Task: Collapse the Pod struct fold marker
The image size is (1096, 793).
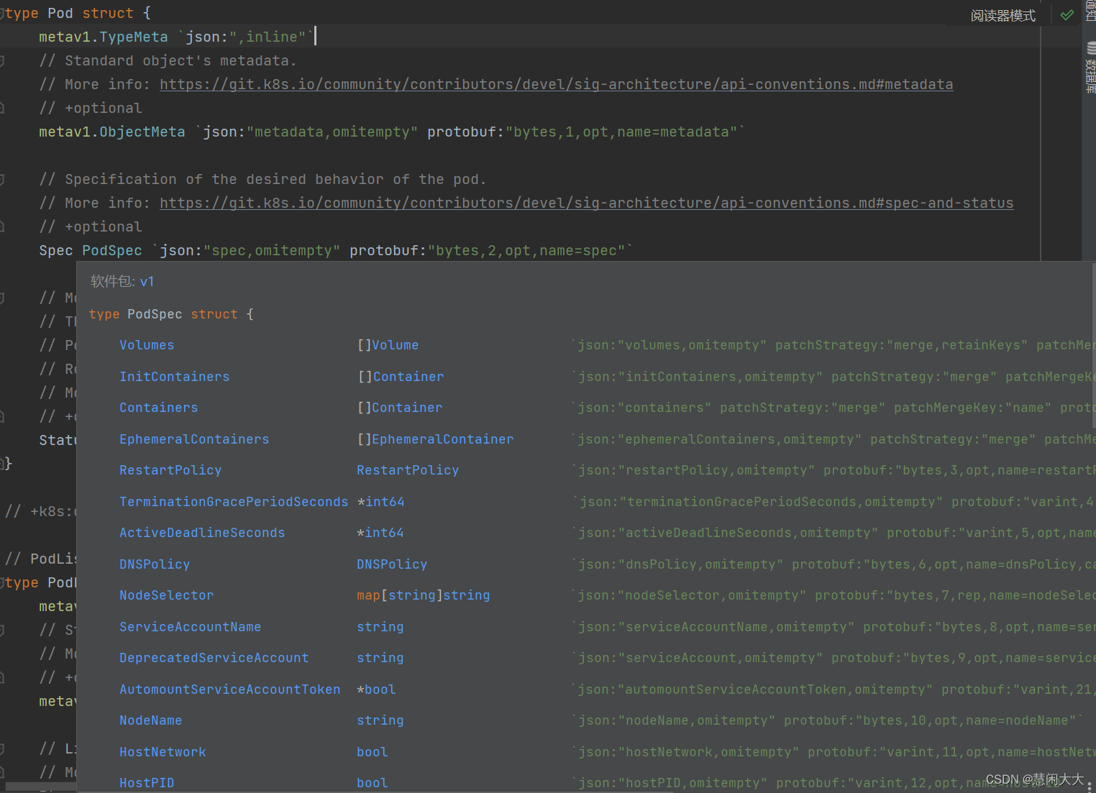Action: 2,14
